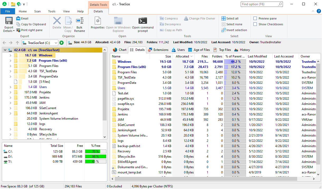This screenshot has width=322, height=189.
Task: Click Print right pane icon
Action: [18, 30]
